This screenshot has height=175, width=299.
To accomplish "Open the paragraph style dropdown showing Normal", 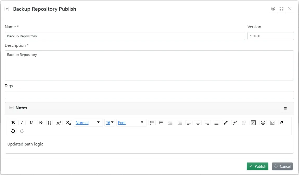I will pos(88,122).
